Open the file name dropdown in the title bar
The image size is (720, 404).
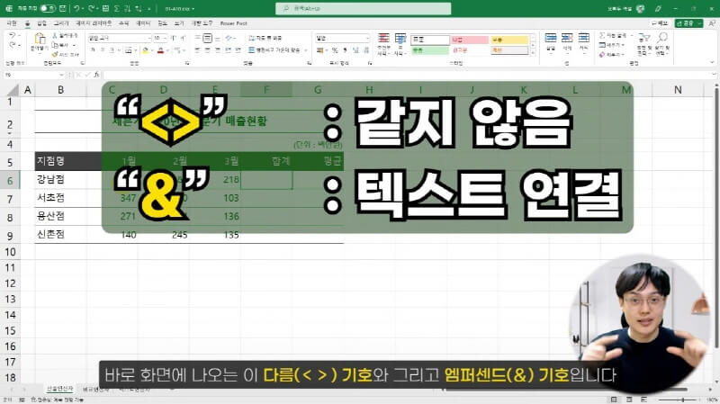(x=193, y=9)
